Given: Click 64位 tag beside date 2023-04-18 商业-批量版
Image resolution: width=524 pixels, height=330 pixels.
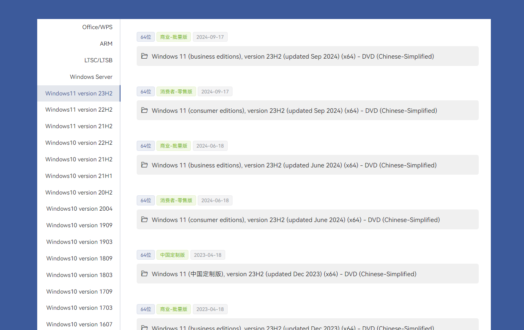Looking at the screenshot, I should pos(146,309).
